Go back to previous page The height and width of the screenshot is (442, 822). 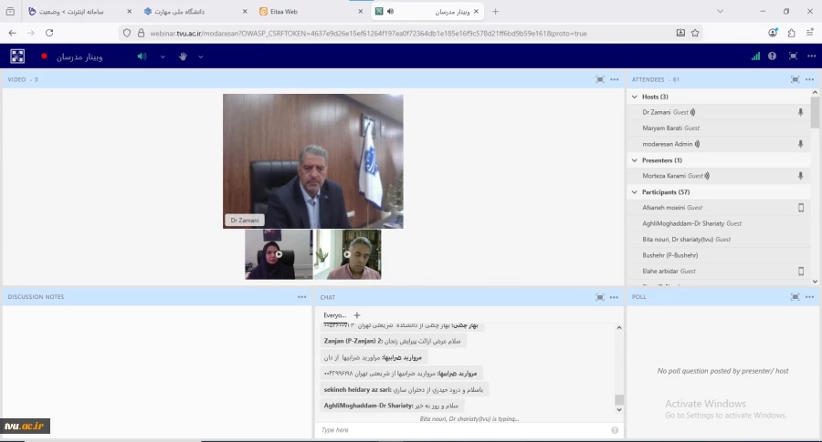[x=13, y=33]
